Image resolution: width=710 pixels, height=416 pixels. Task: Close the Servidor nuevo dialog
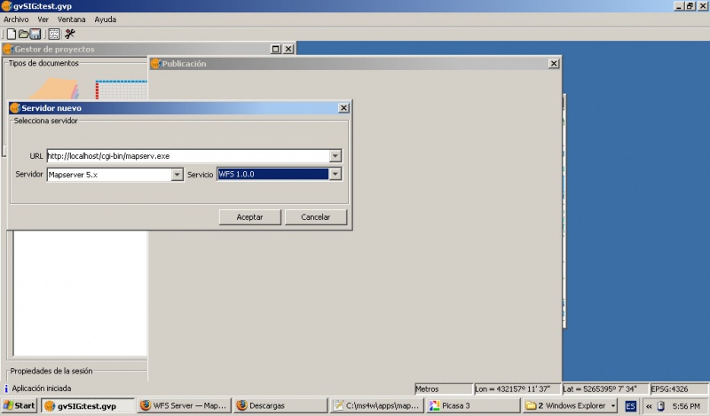click(x=343, y=108)
